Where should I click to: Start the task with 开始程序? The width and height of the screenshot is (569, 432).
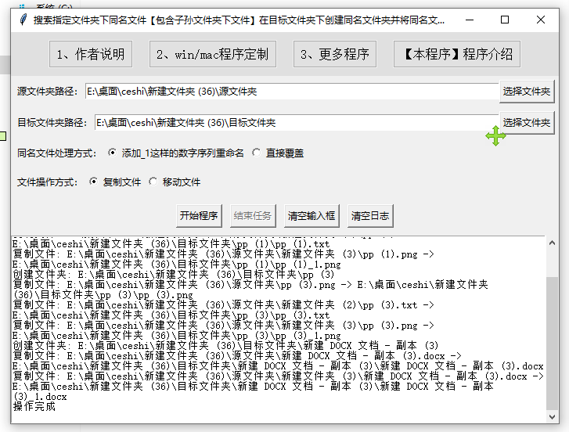point(199,216)
